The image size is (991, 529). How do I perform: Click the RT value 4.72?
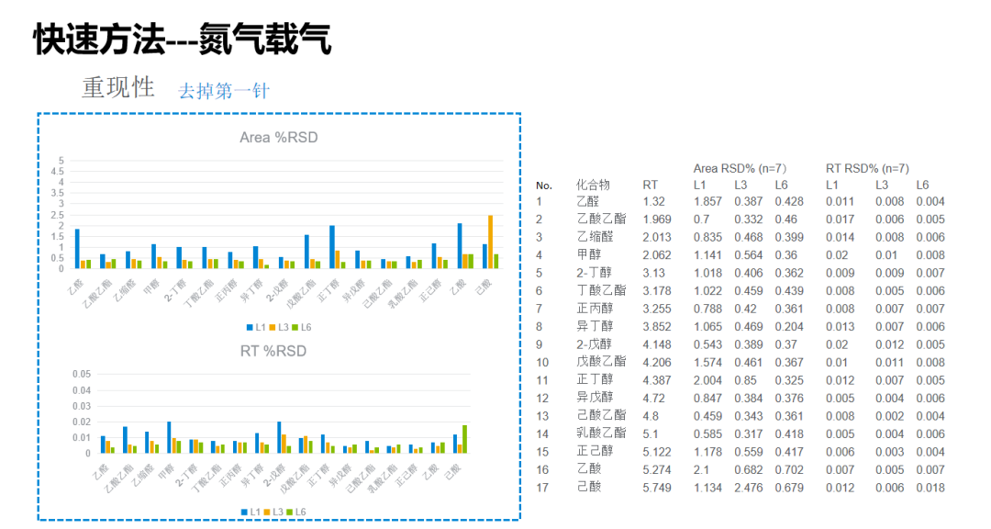click(x=653, y=398)
